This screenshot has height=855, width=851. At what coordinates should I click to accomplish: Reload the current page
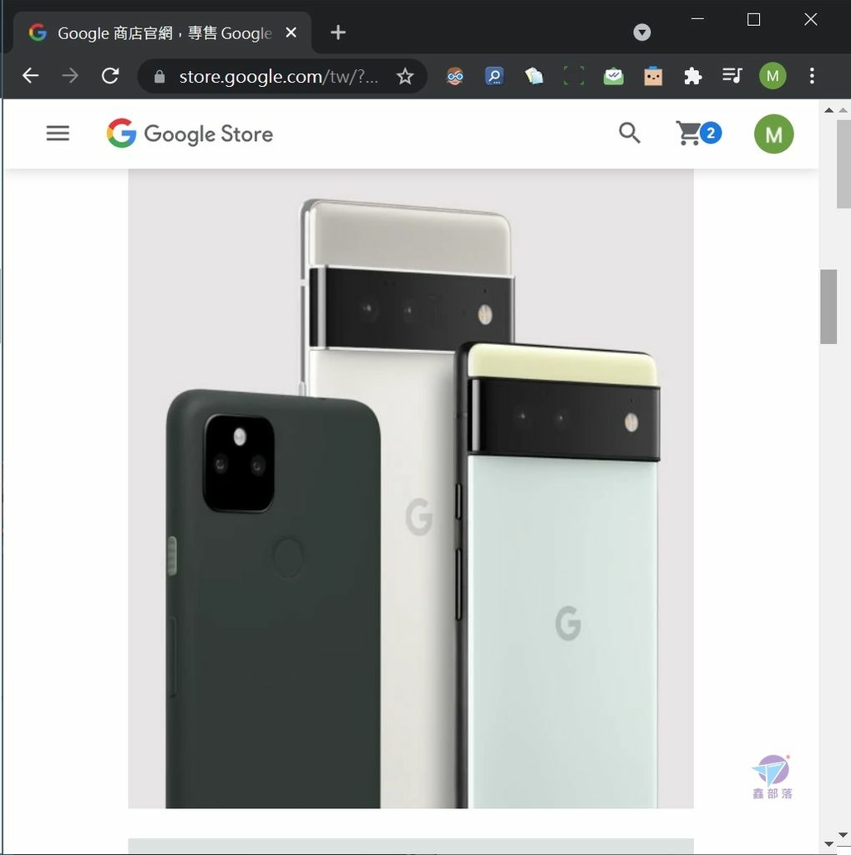pos(110,75)
